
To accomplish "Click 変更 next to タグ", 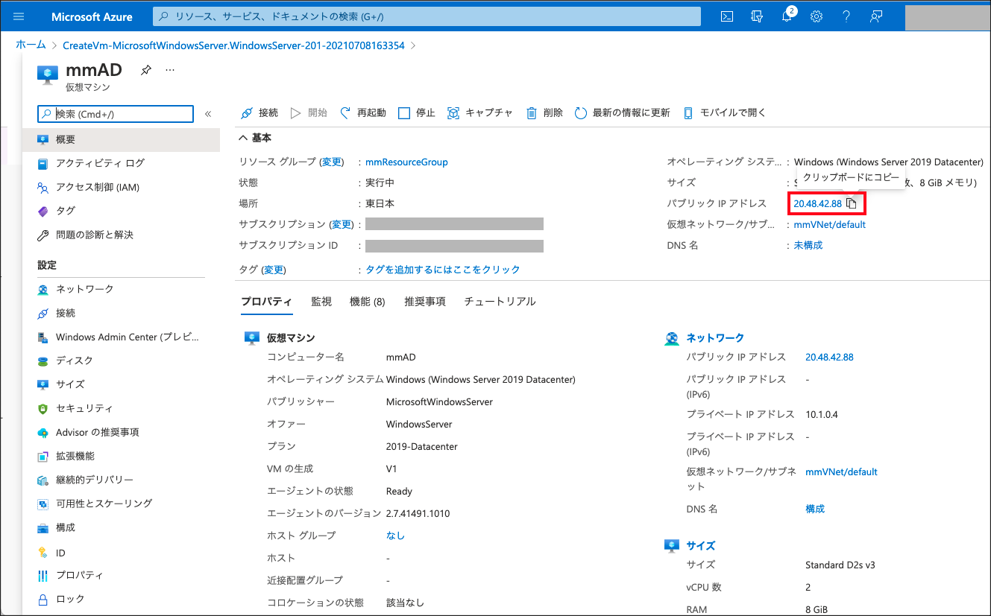I will coord(274,270).
